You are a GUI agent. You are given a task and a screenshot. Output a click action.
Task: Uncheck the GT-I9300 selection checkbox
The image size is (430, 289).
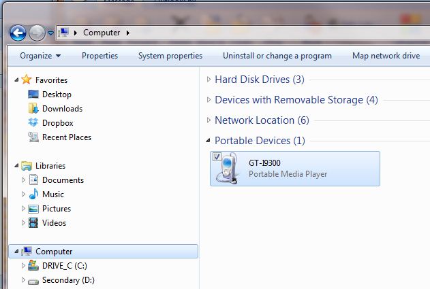coord(217,157)
